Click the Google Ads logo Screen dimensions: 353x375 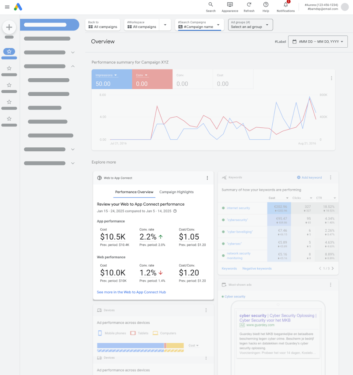point(18,7)
